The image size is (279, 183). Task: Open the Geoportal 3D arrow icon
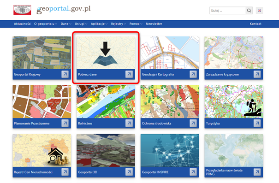[129, 172]
